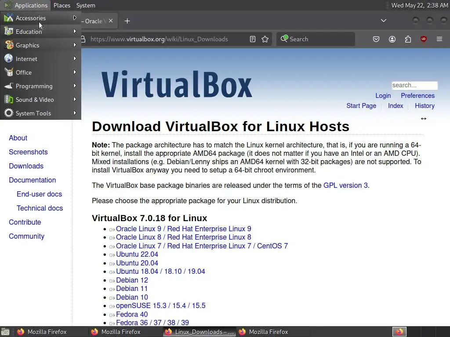The width and height of the screenshot is (450, 337).
Task: Click the Applications menu in top panel
Action: 25,5
